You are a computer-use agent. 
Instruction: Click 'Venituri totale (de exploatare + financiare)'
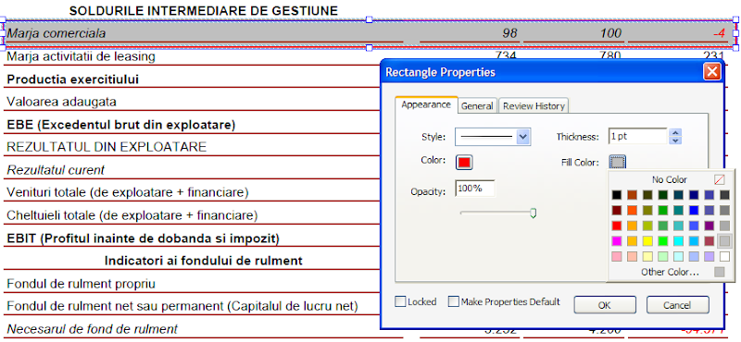tap(128, 192)
